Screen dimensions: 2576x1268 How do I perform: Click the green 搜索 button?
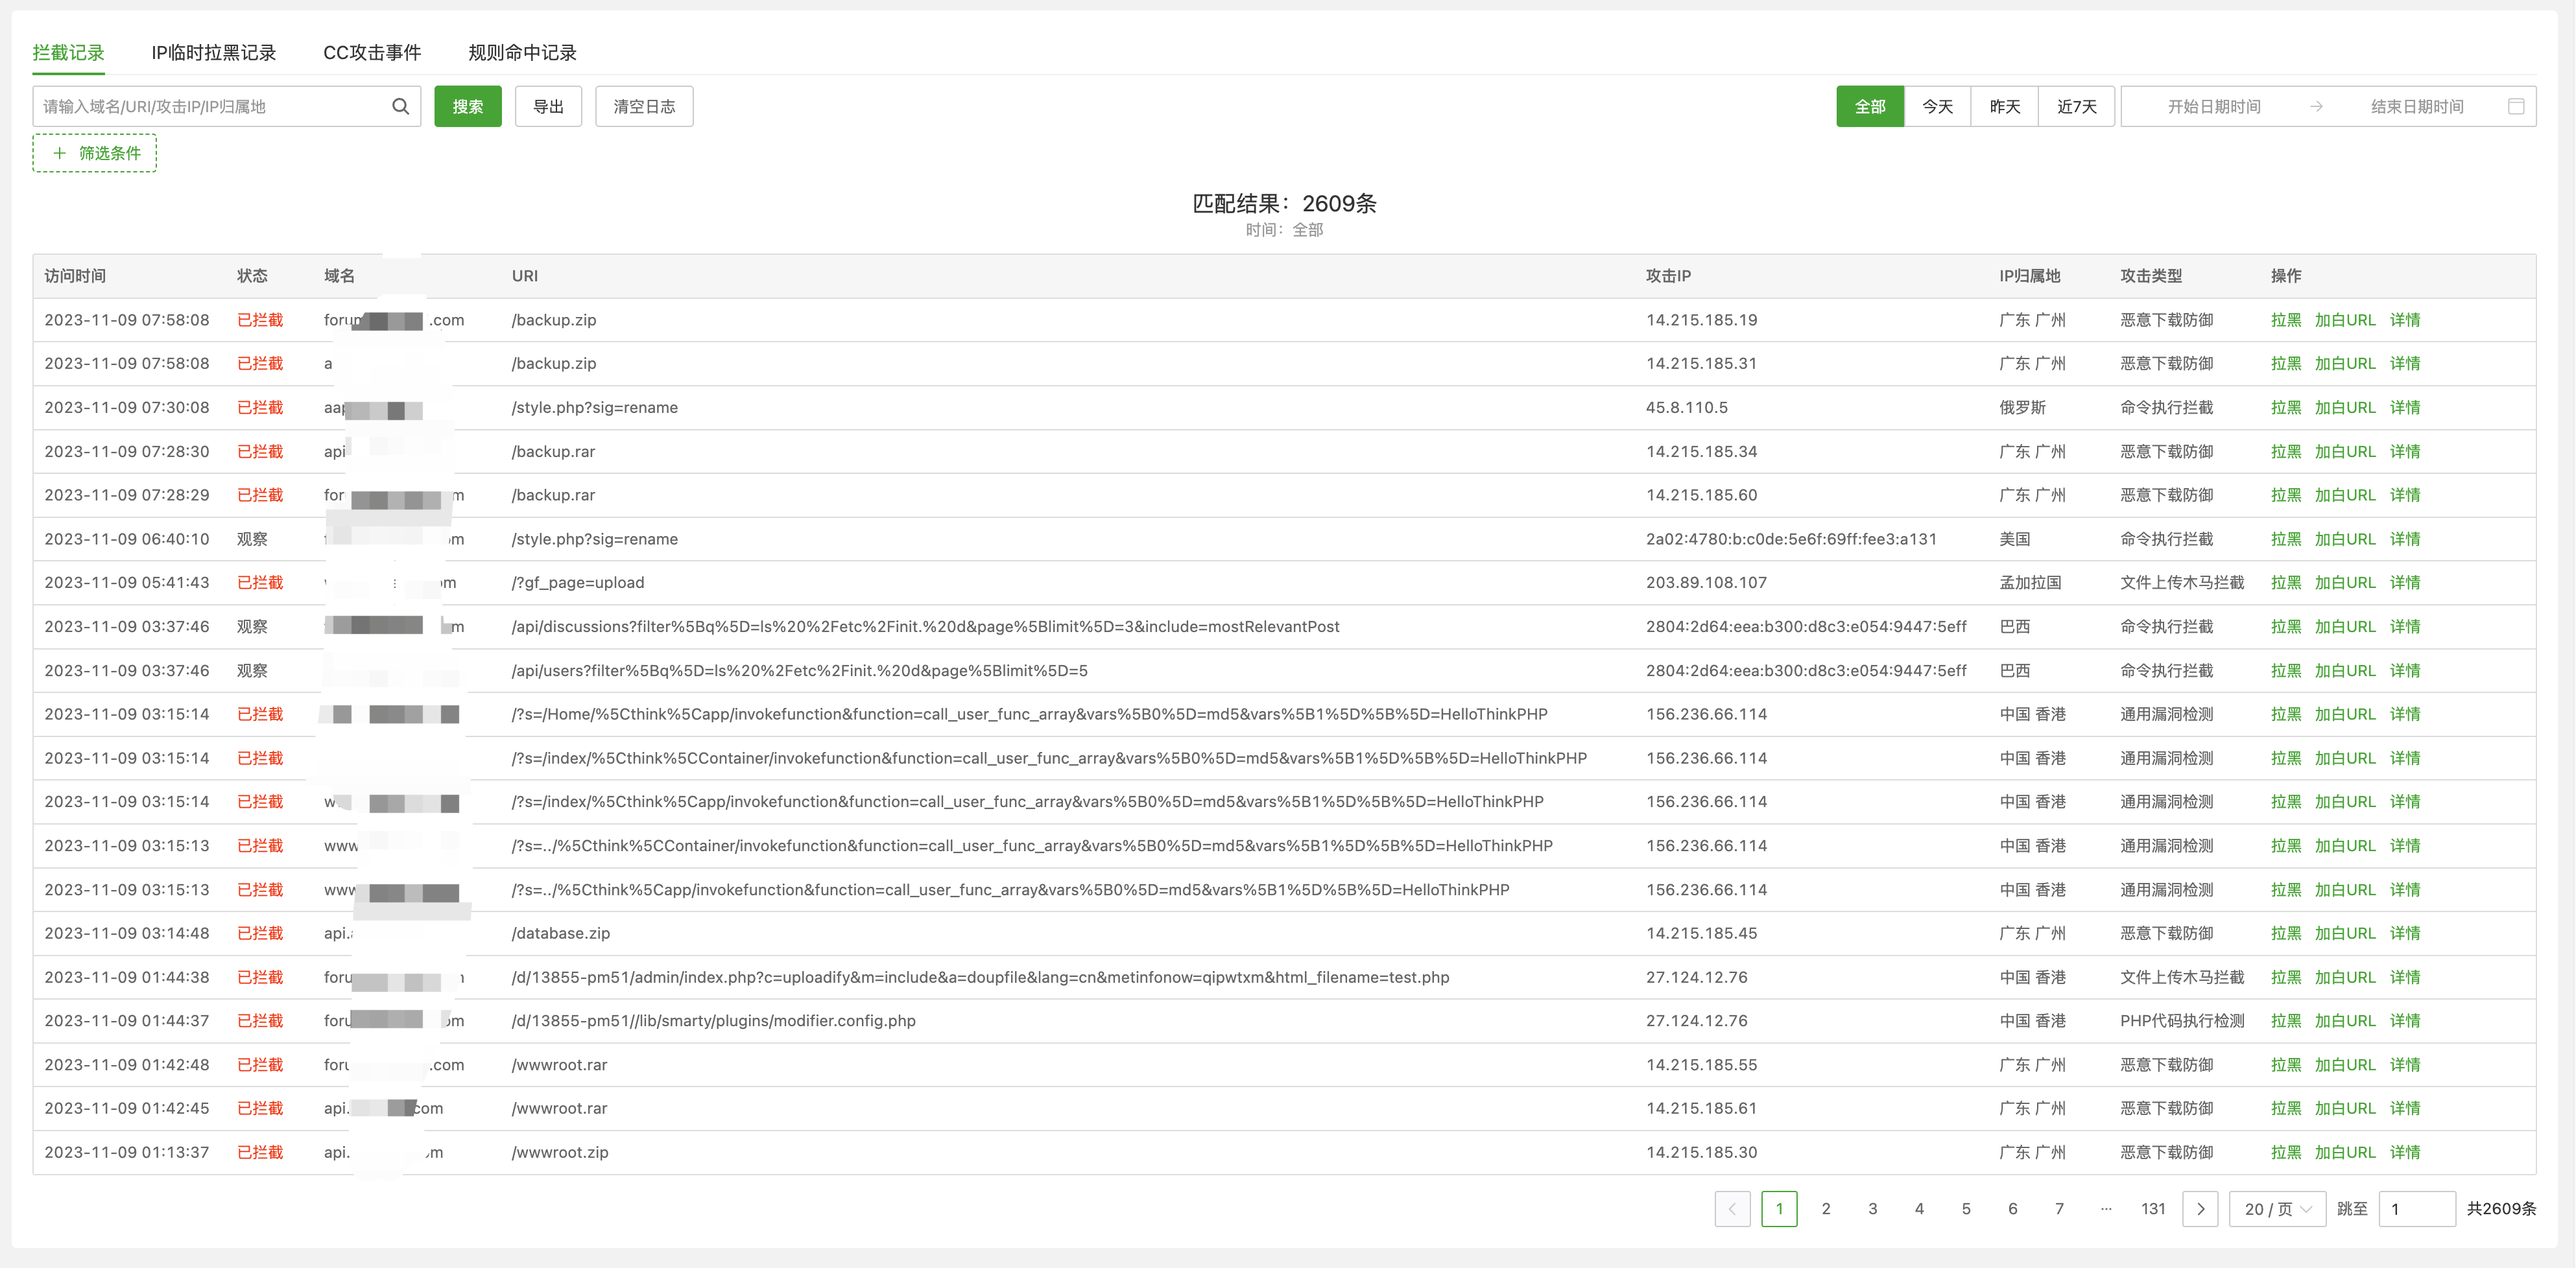pos(467,107)
